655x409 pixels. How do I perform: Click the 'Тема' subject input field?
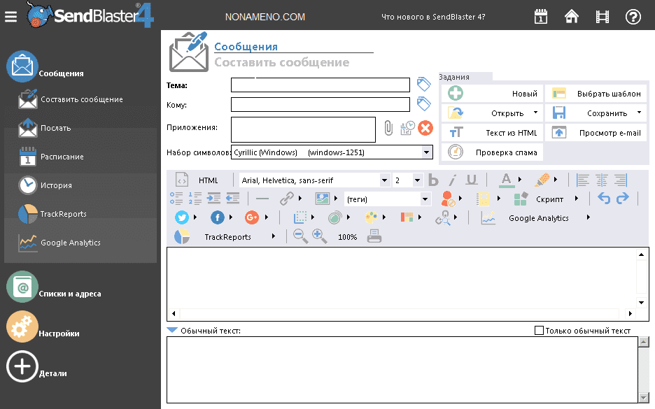(x=320, y=85)
